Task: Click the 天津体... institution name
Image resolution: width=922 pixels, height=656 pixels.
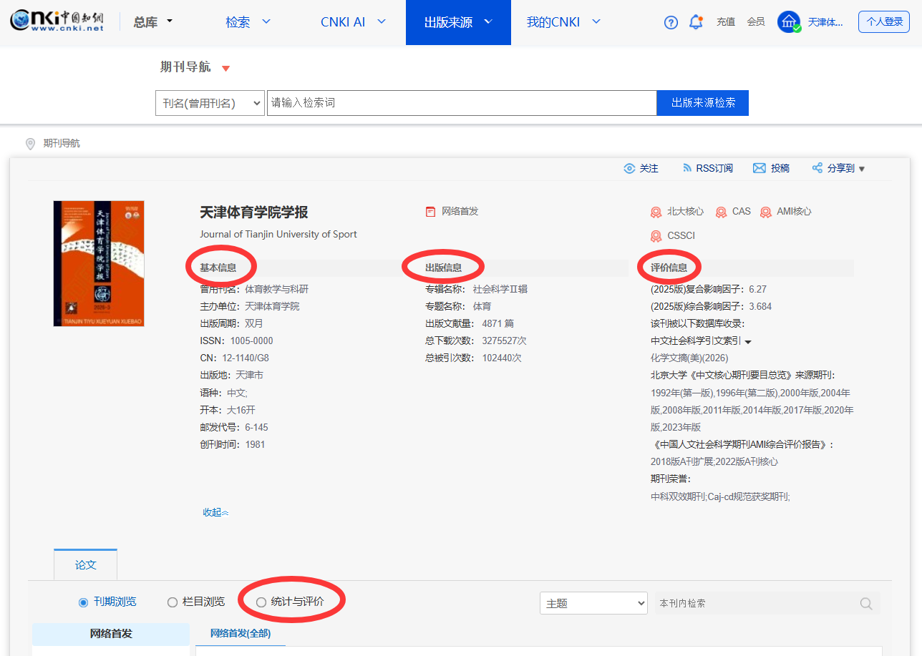Action: pos(825,22)
